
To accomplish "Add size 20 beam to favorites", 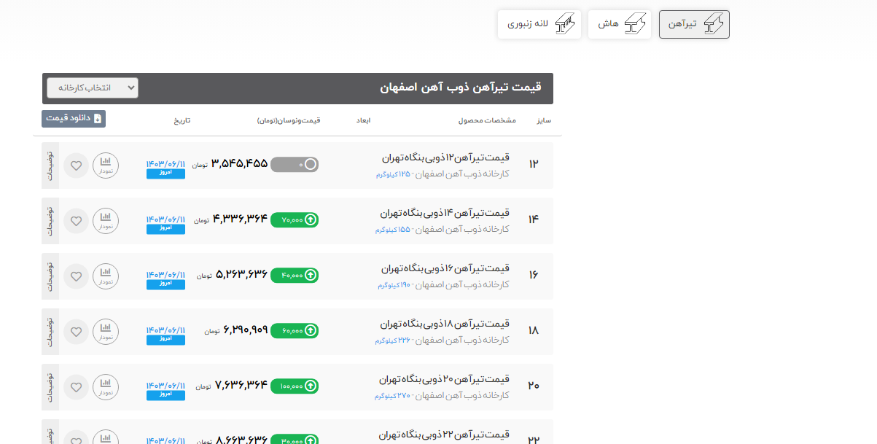I will (76, 386).
